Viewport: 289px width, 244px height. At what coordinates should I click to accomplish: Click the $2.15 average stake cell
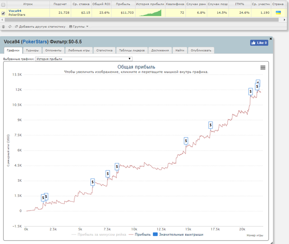pos(81,13)
